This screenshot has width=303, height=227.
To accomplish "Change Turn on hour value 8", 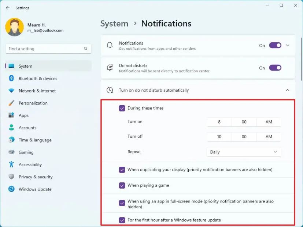I will click(219, 122).
